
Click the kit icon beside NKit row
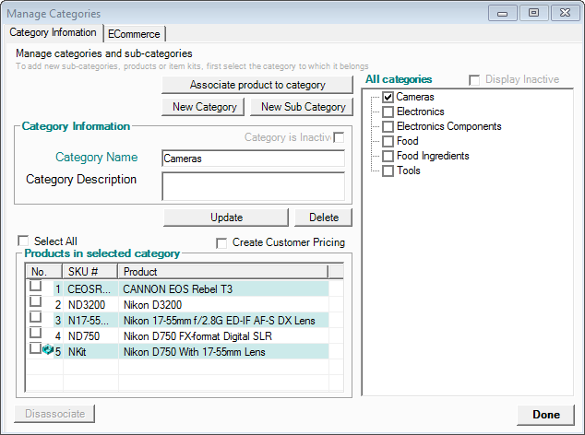coord(48,350)
